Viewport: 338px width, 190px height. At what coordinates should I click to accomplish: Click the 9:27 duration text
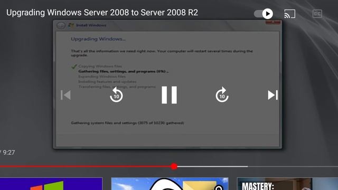coord(9,153)
